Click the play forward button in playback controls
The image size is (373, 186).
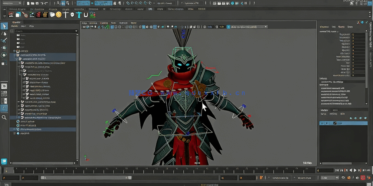(x=355, y=170)
